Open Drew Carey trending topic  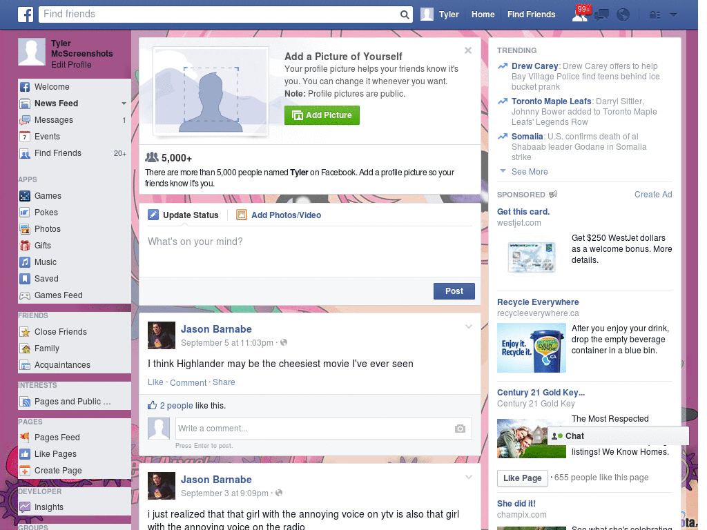[x=535, y=66]
